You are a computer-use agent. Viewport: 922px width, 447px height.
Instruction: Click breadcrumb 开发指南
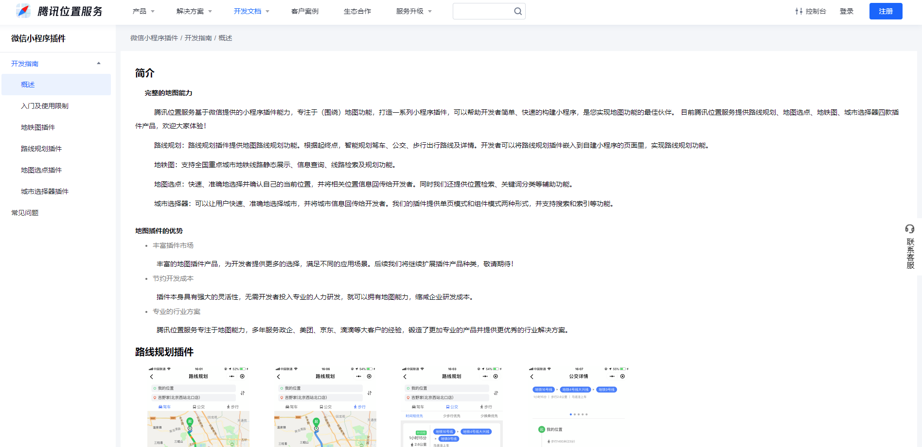coord(198,38)
